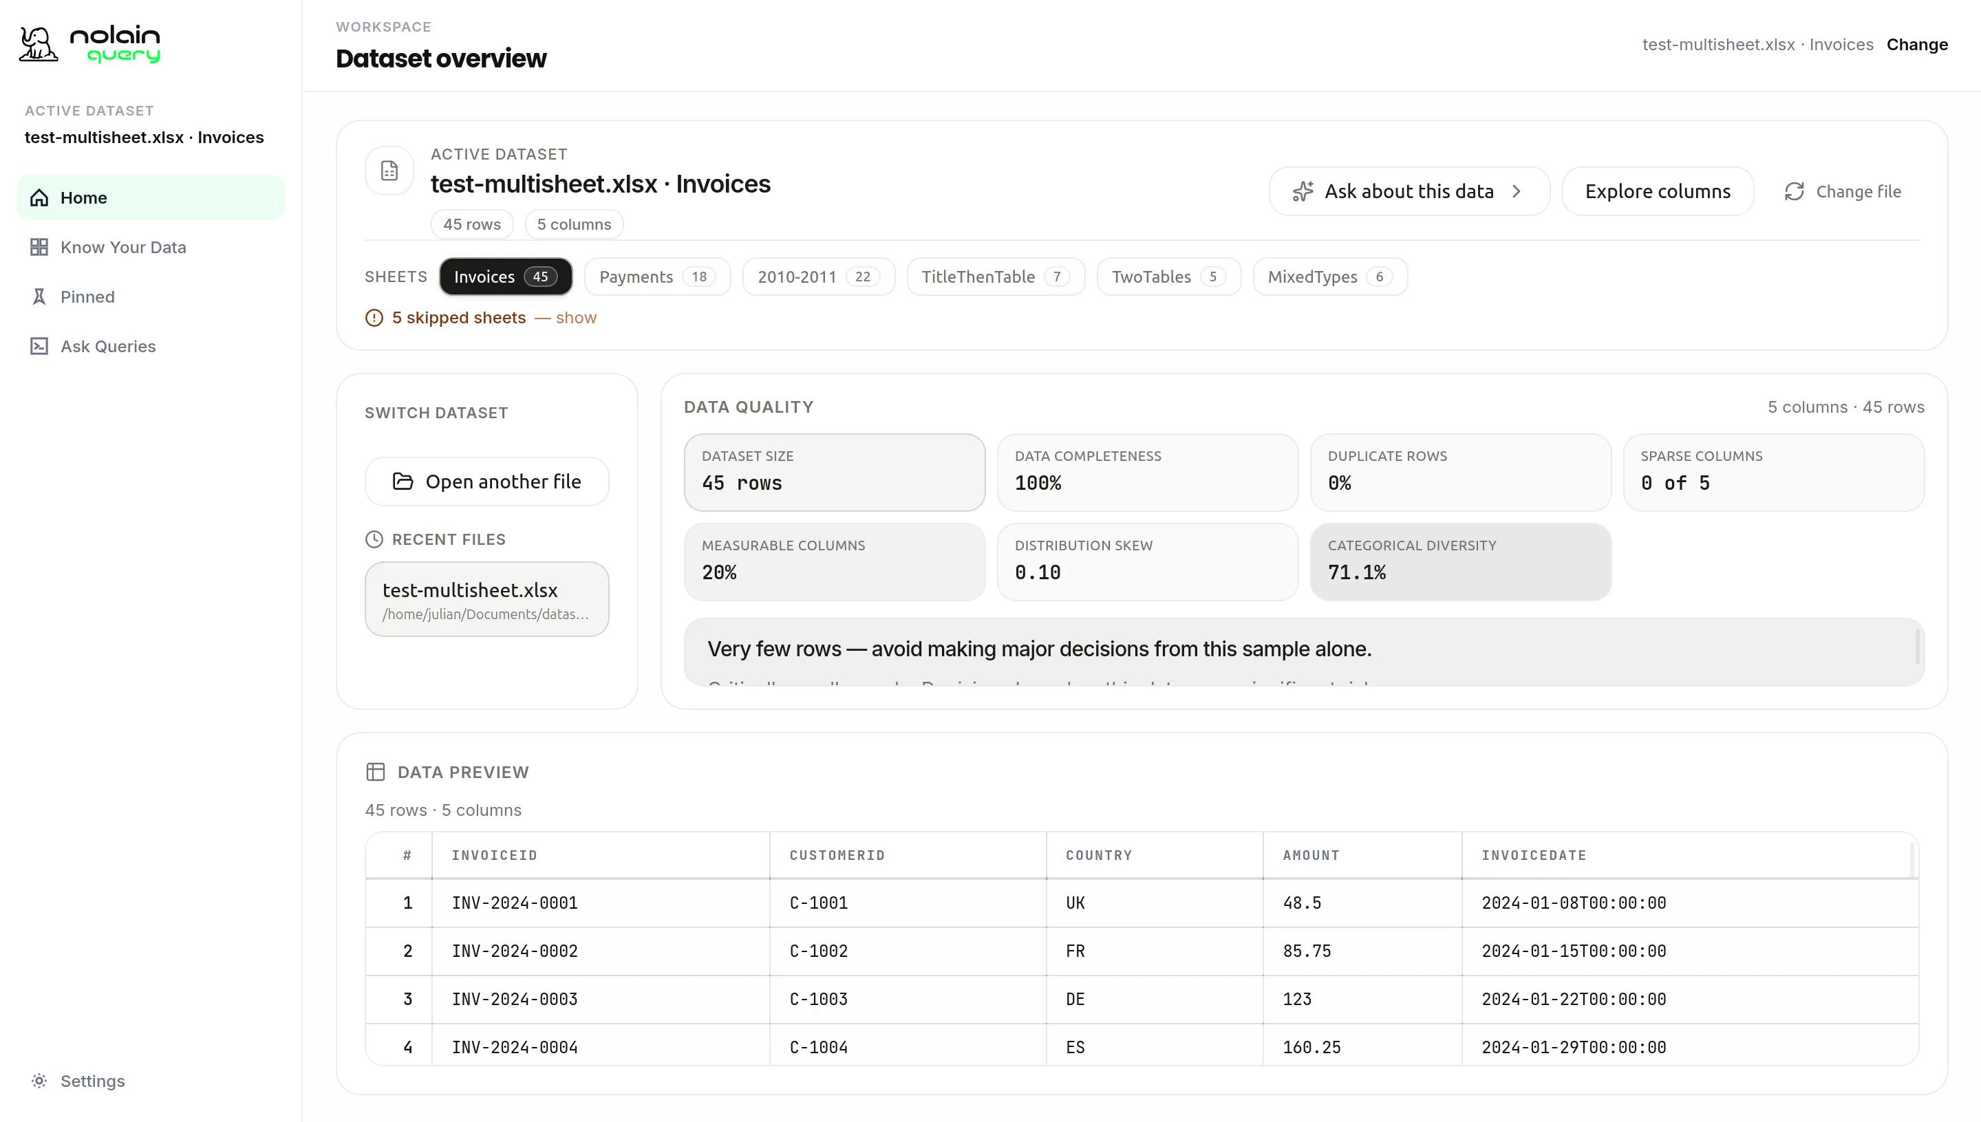Open the TitleThenTable sheet tab
The height and width of the screenshot is (1122, 1981).
pyautogui.click(x=996, y=277)
